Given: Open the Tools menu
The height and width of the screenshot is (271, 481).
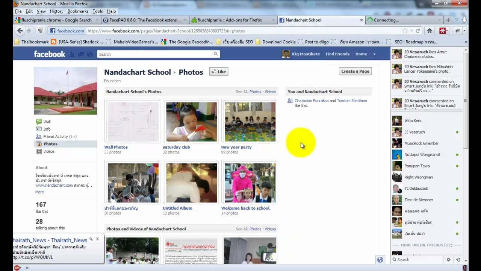Looking at the screenshot, I should pyautogui.click(x=98, y=11).
